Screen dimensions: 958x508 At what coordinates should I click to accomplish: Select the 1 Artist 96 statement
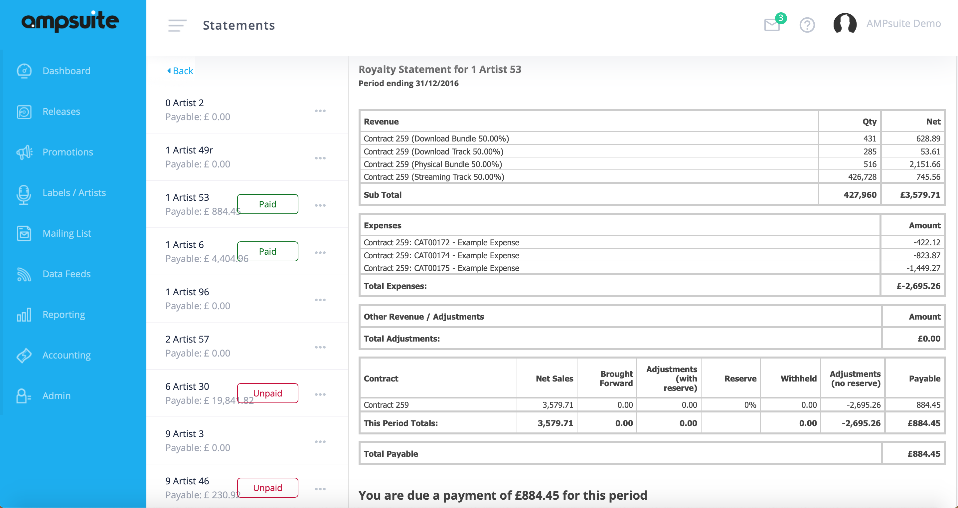click(247, 299)
